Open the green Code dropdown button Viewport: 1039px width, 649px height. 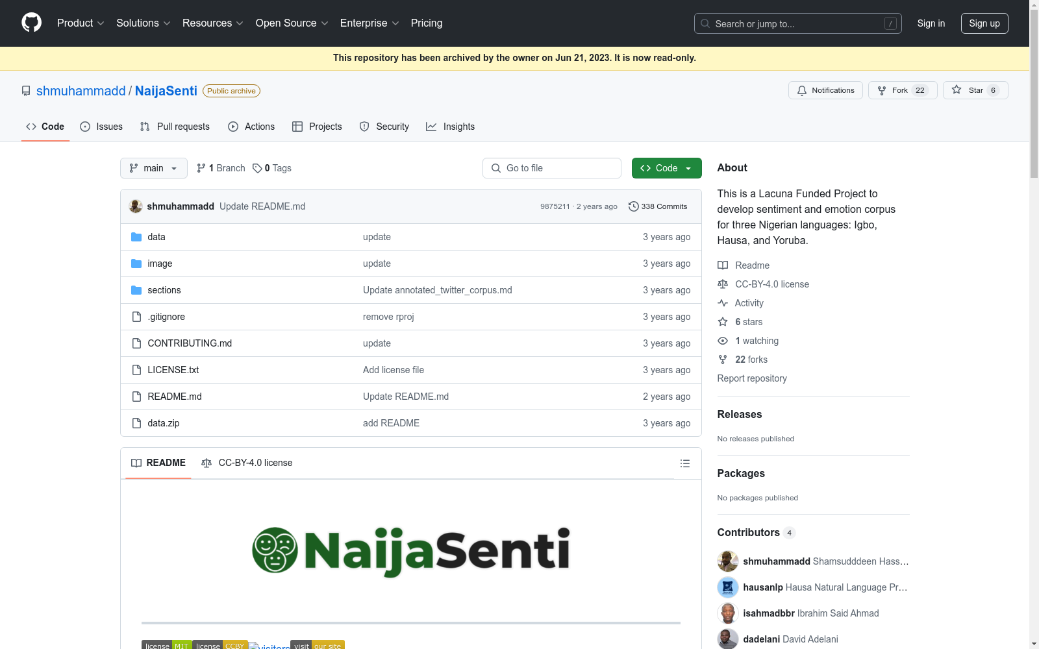point(667,168)
